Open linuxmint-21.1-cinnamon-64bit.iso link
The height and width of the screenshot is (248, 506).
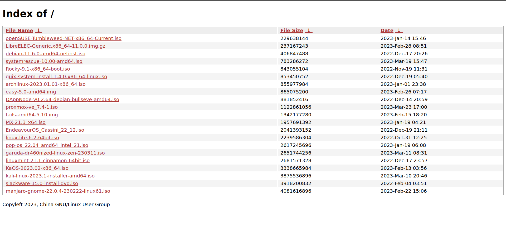coord(48,161)
